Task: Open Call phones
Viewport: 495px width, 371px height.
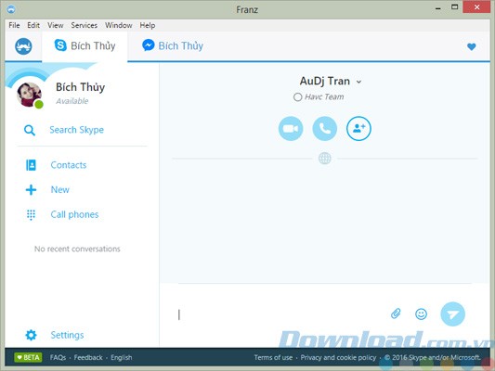Action: click(x=74, y=214)
